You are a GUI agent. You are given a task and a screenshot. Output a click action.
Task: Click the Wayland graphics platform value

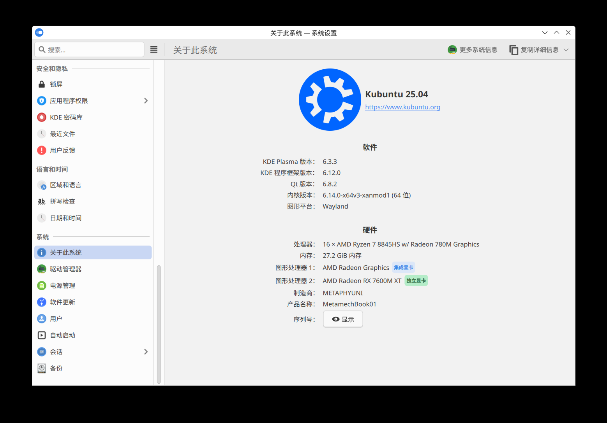[335, 207]
